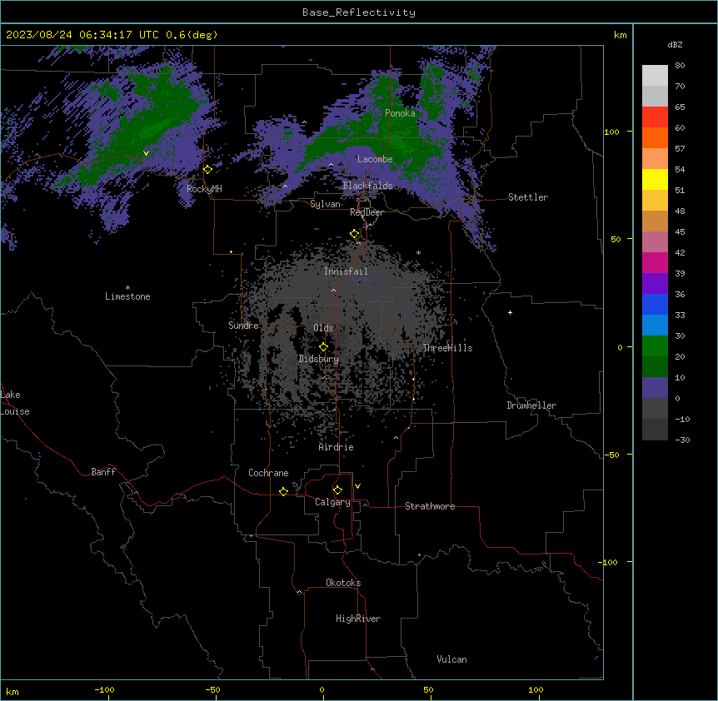The image size is (718, 701).
Task: Click the yellow diamond marker above Calgary label
Action: pyautogui.click(x=337, y=490)
